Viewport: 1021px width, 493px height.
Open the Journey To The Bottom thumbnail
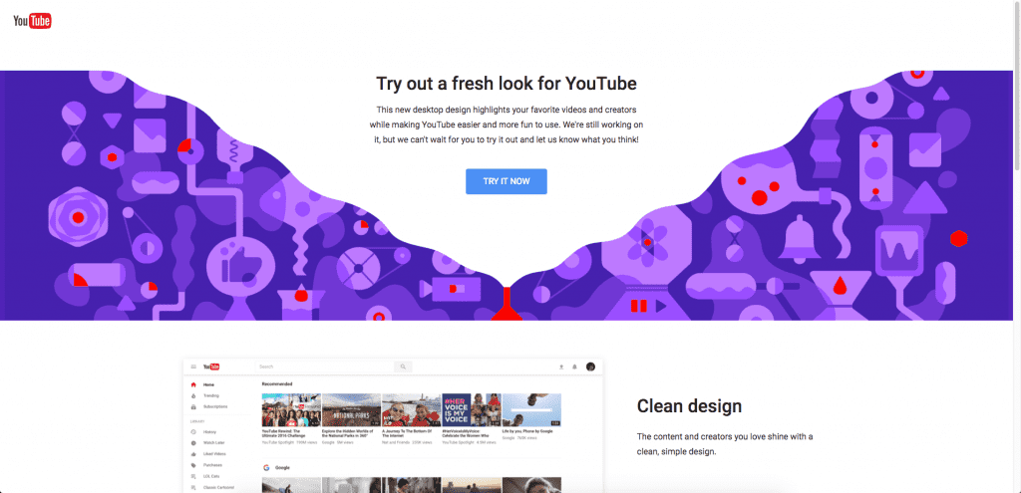pos(412,409)
